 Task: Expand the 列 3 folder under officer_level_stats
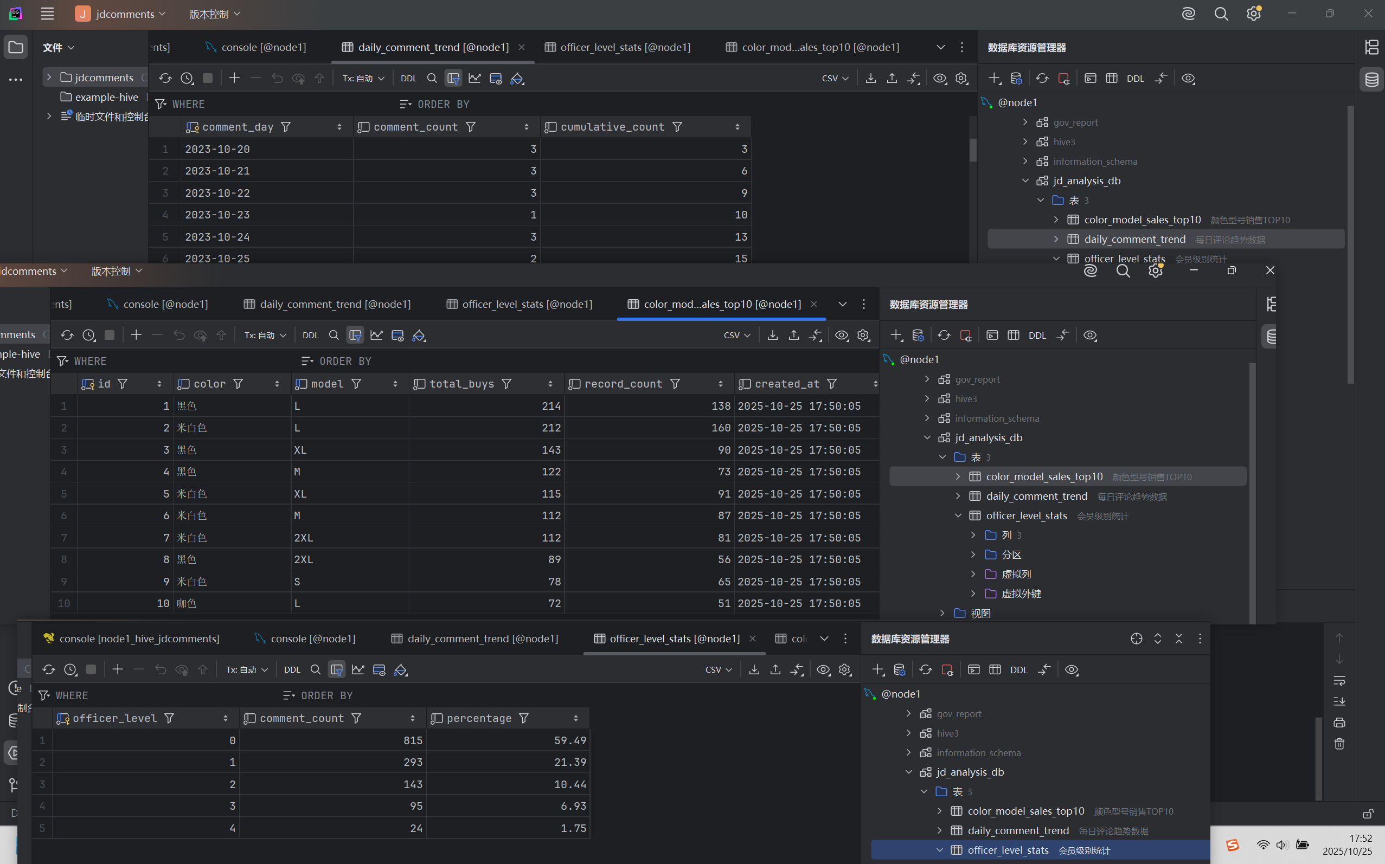pos(973,535)
